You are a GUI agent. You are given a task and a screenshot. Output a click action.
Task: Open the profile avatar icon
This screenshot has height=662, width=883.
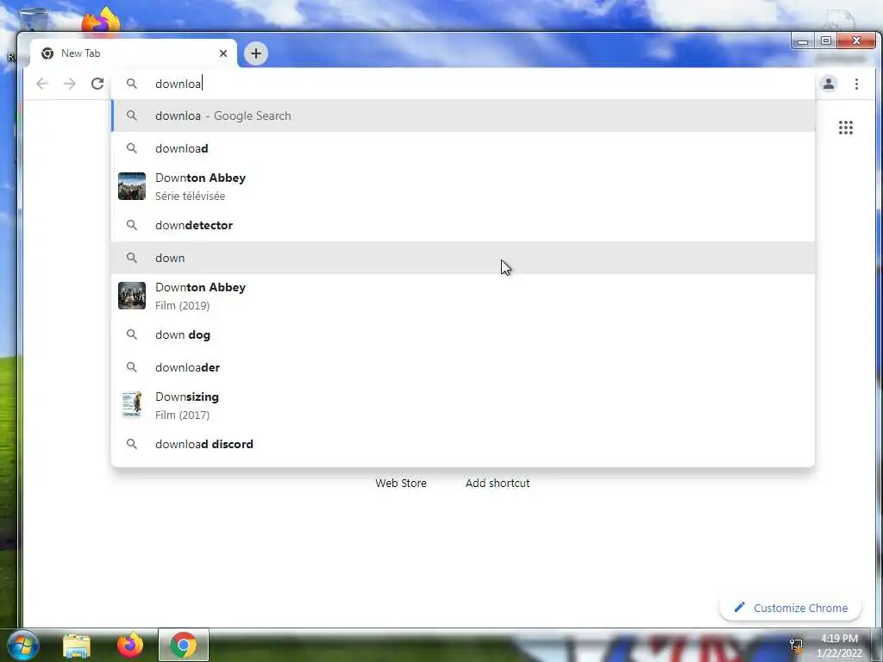click(x=829, y=84)
